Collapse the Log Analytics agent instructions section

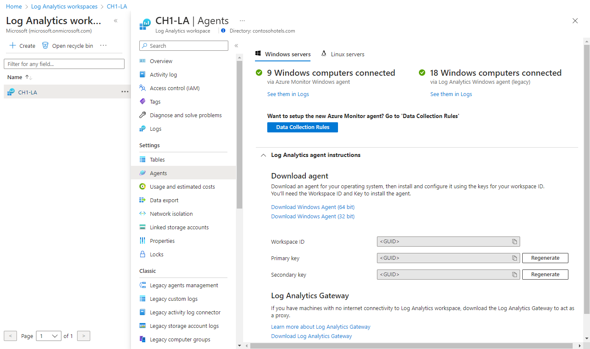coord(263,155)
